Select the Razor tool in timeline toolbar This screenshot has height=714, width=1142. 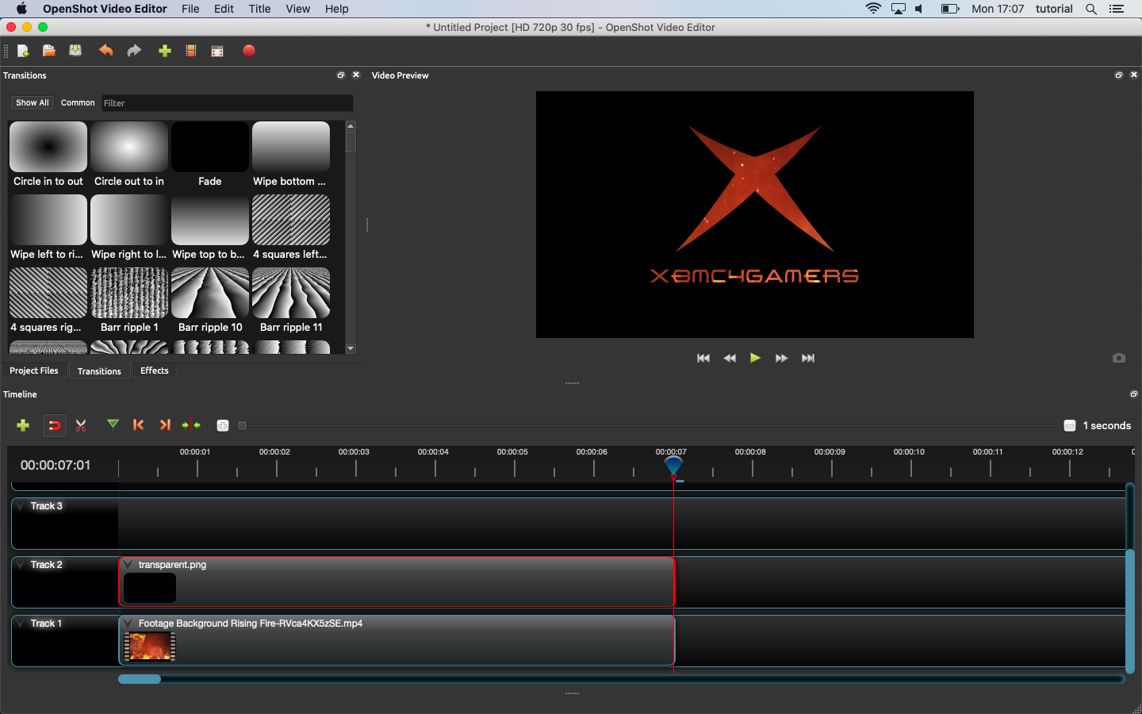pyautogui.click(x=81, y=425)
